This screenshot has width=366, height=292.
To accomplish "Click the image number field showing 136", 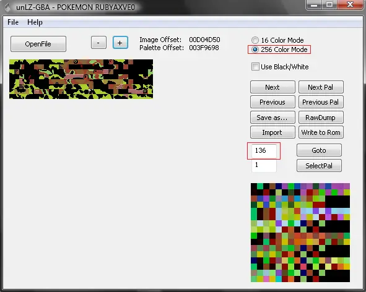I will click(264, 151).
